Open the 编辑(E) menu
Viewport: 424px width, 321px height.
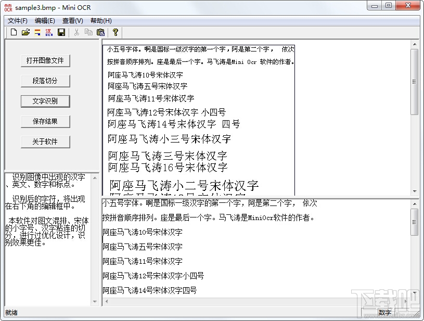point(45,21)
